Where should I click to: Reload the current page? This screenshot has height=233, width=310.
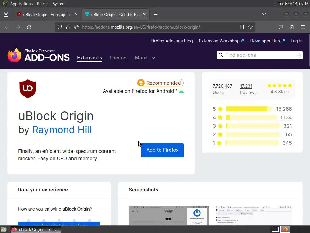[29, 27]
